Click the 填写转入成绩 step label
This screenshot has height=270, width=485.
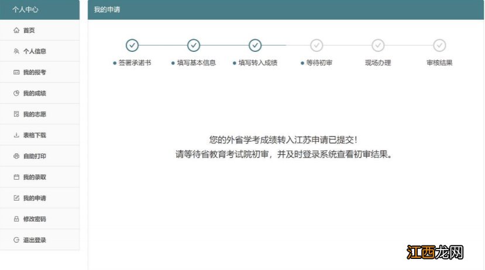click(258, 63)
